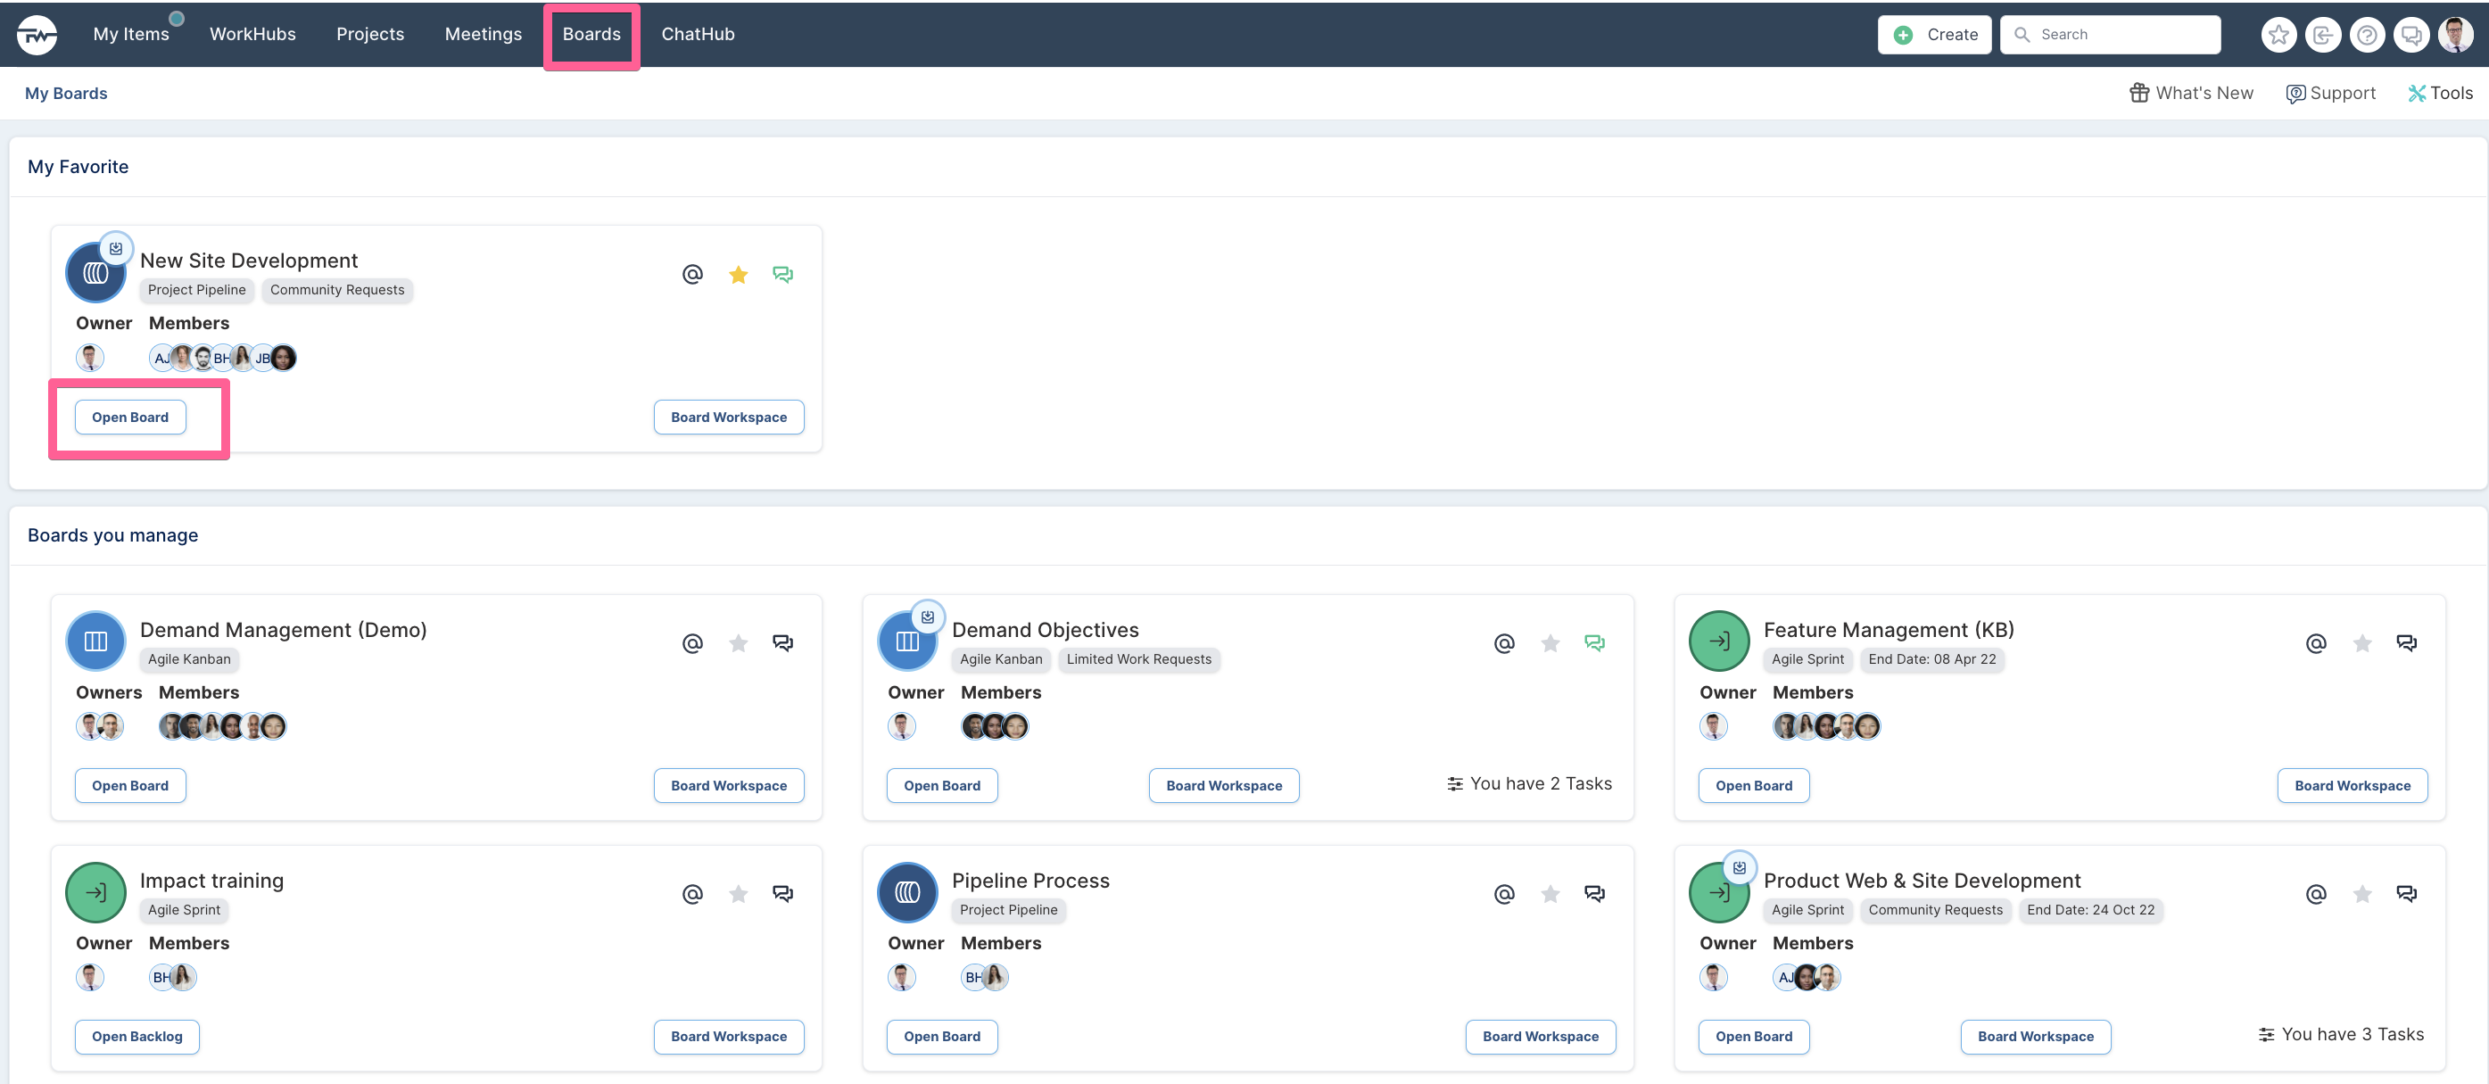
Task: Click 'You have 3 Tasks' on Product Web card
Action: (x=2341, y=1034)
